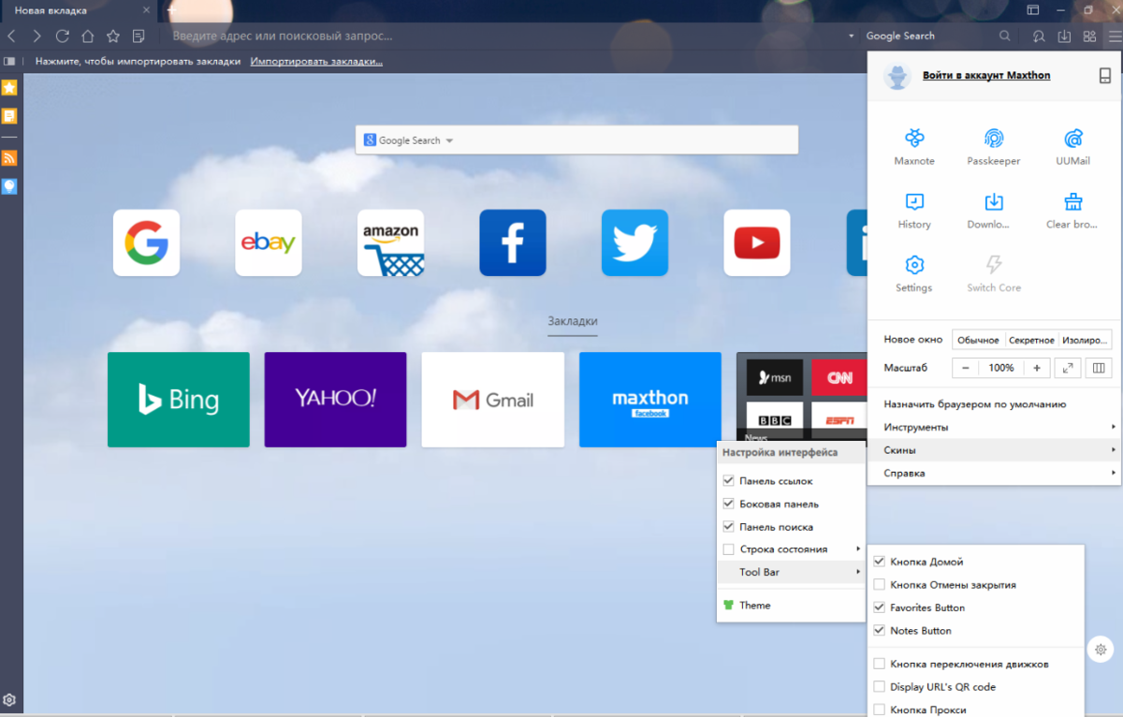Click the address bar input field
The height and width of the screenshot is (717, 1123).
[x=505, y=37]
